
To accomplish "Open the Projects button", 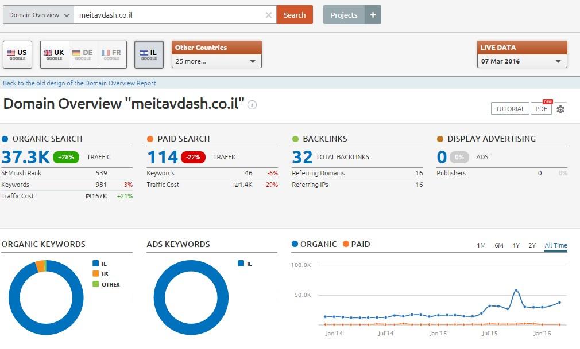I will point(343,15).
